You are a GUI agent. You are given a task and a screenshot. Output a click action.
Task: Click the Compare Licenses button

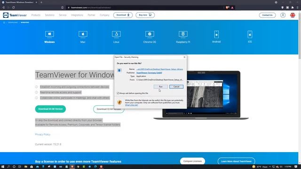click(192, 161)
